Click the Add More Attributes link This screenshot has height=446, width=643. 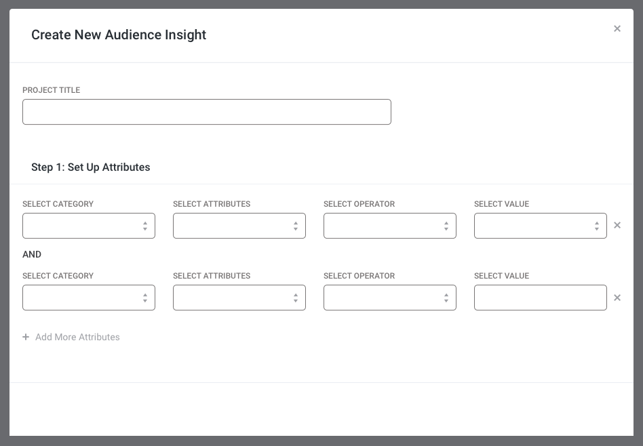[77, 337]
